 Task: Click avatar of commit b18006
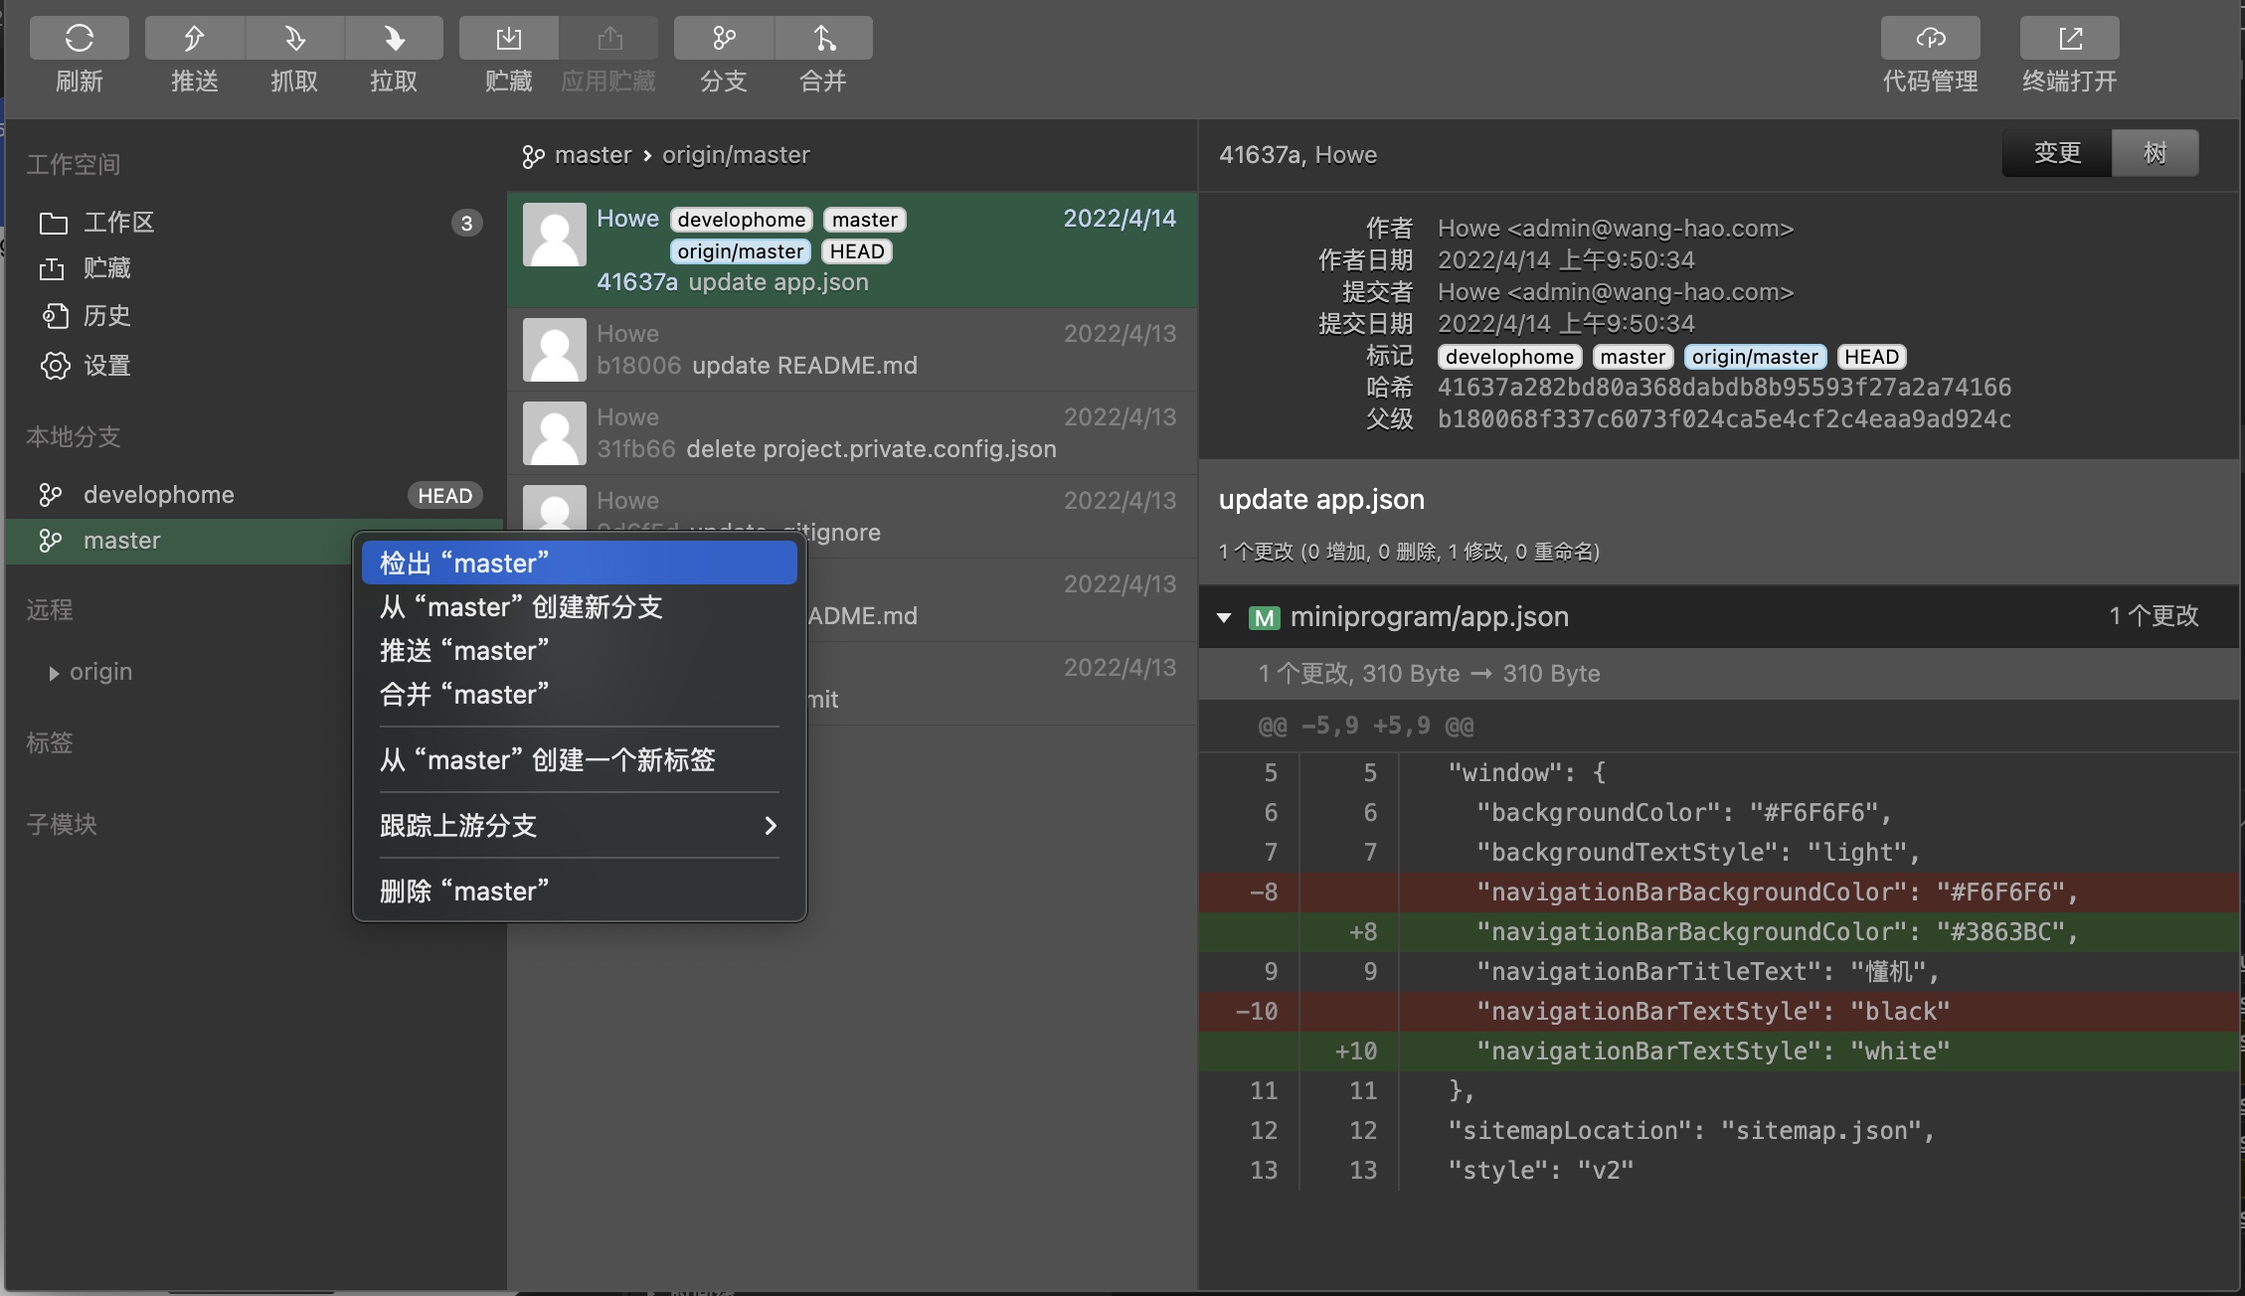555,350
